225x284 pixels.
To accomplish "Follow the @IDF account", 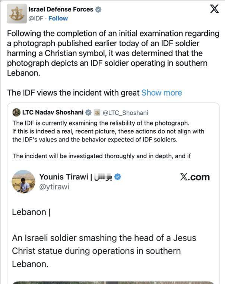I will 58,19.
